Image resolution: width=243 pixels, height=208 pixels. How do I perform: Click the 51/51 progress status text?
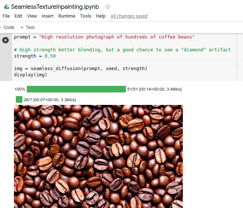click(x=155, y=89)
